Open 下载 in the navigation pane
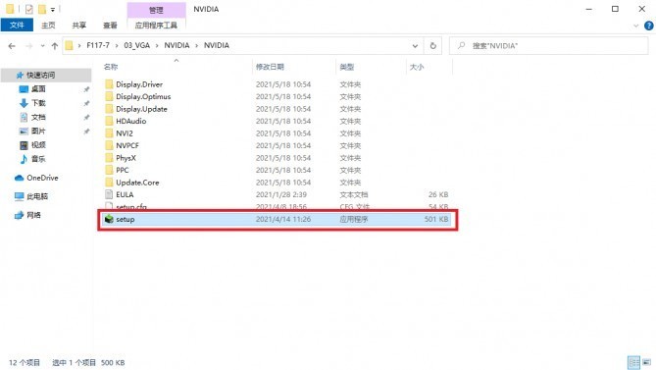 38,103
